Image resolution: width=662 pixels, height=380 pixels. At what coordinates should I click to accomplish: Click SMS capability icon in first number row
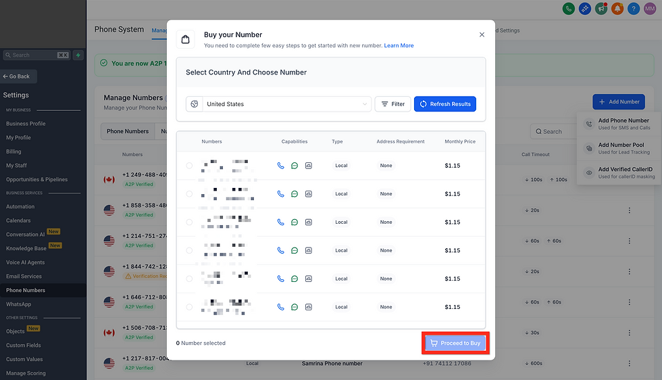(x=295, y=166)
